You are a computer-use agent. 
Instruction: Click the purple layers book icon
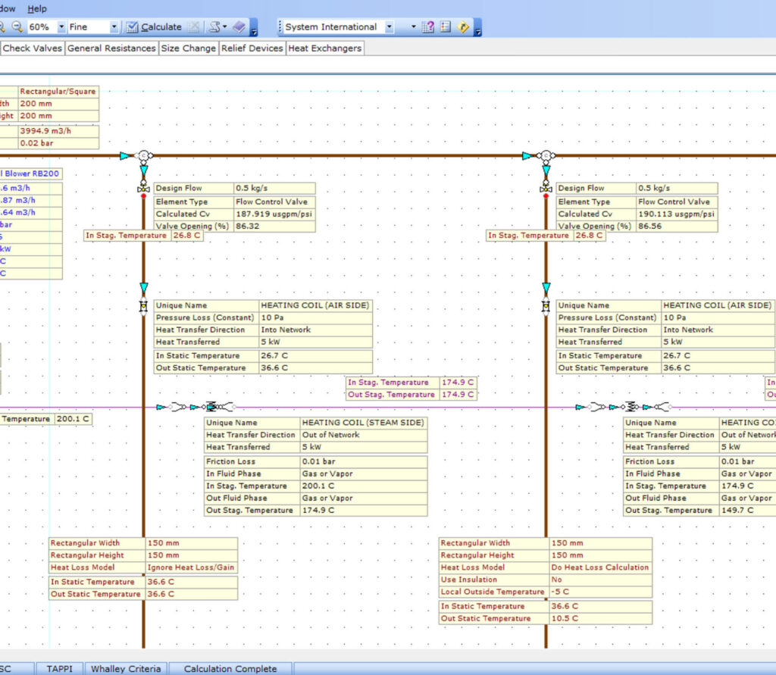239,27
